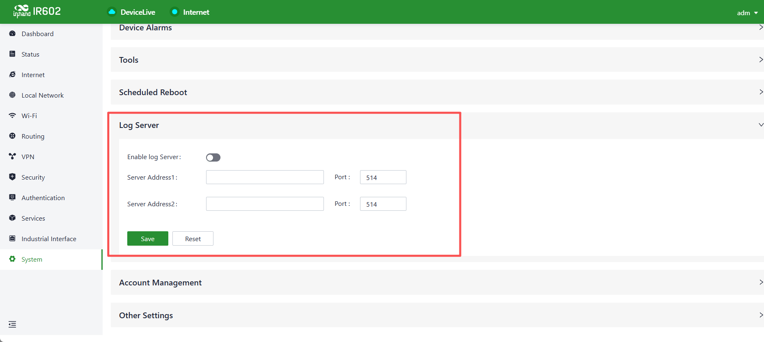764x342 pixels.
Task: Collapse the sidebar with the menu-fold icon
Action: click(12, 324)
